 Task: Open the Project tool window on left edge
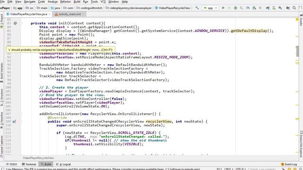[x=2, y=21]
